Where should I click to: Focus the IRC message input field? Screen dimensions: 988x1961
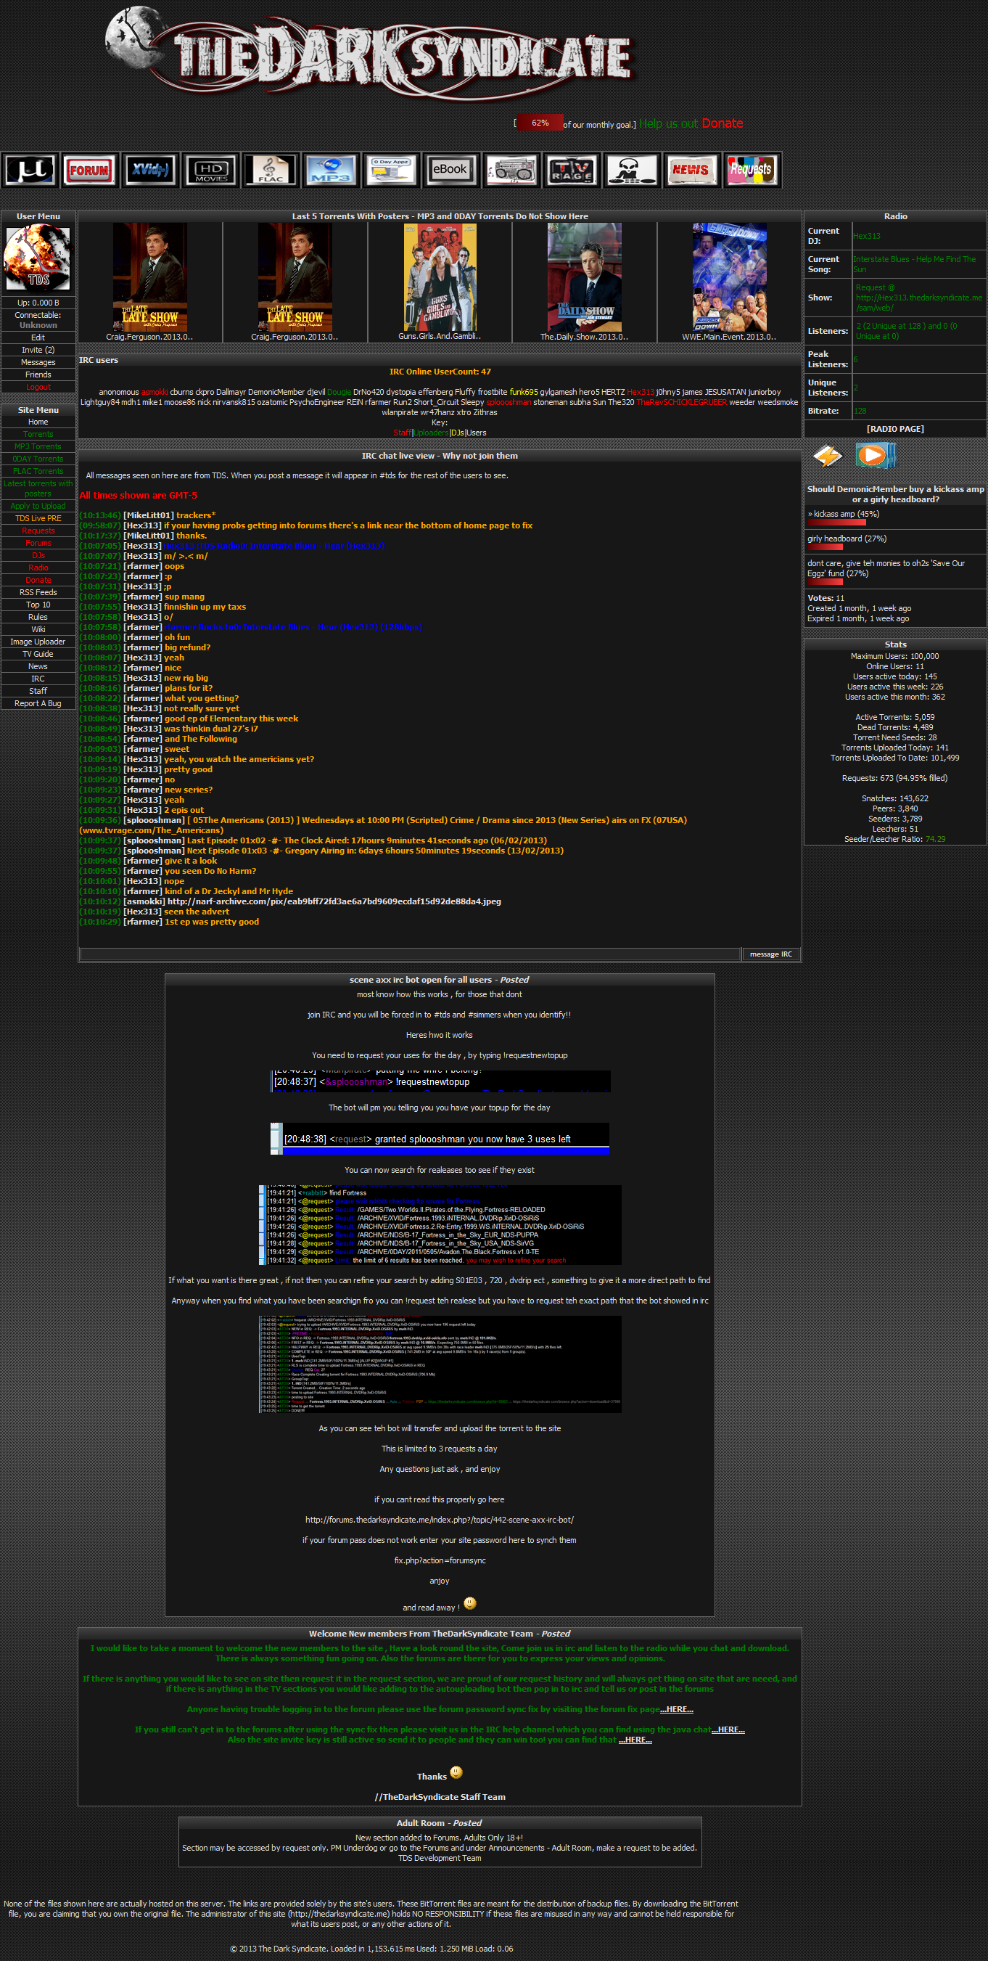411,954
